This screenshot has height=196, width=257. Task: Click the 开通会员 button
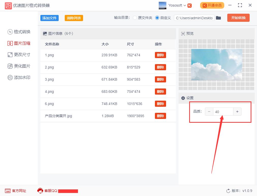point(212,5)
